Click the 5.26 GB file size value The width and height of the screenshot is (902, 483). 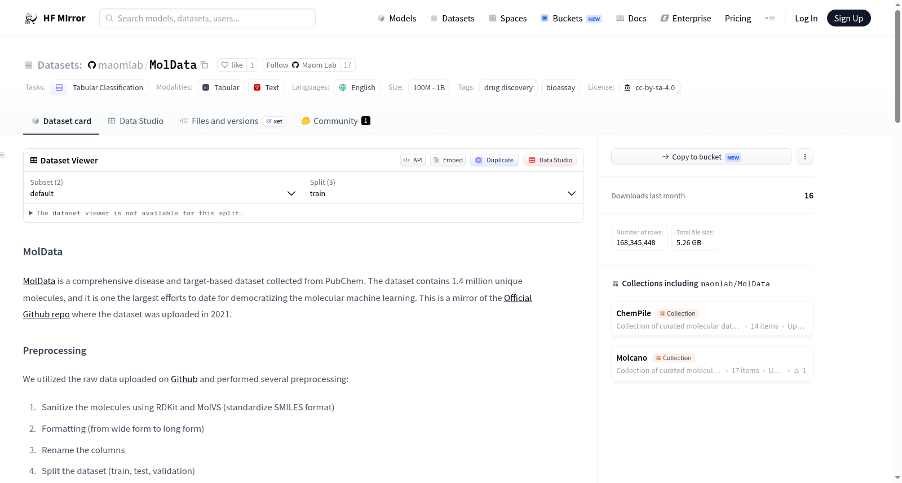click(689, 242)
